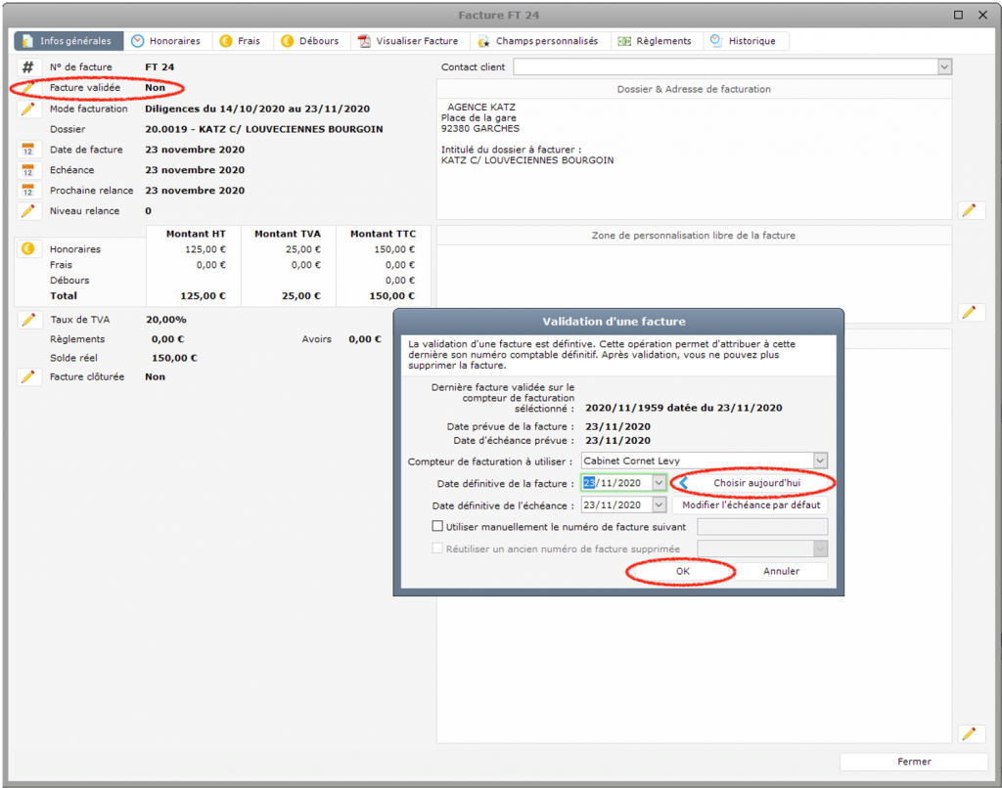The height and width of the screenshot is (788, 1002).
Task: Click the coin icon beside Honoraires row
Action: pos(27,249)
